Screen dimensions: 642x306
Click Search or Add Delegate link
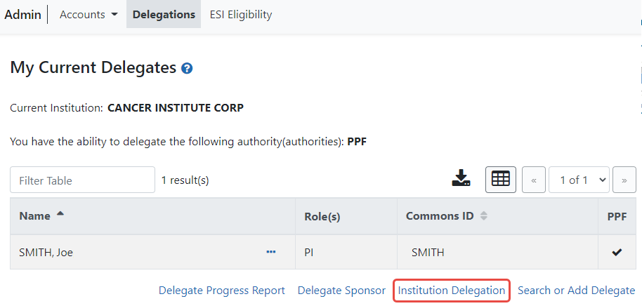click(576, 291)
